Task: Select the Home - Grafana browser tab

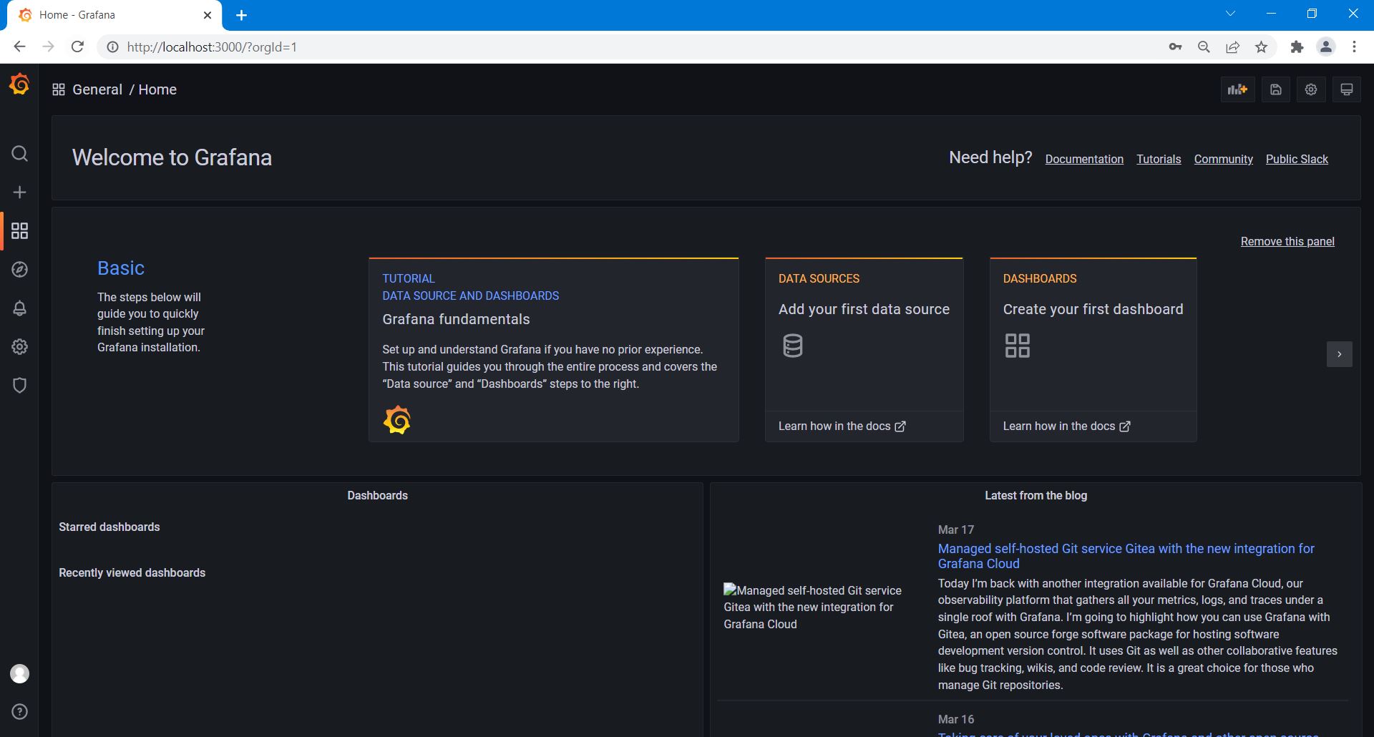Action: pyautogui.click(x=107, y=15)
